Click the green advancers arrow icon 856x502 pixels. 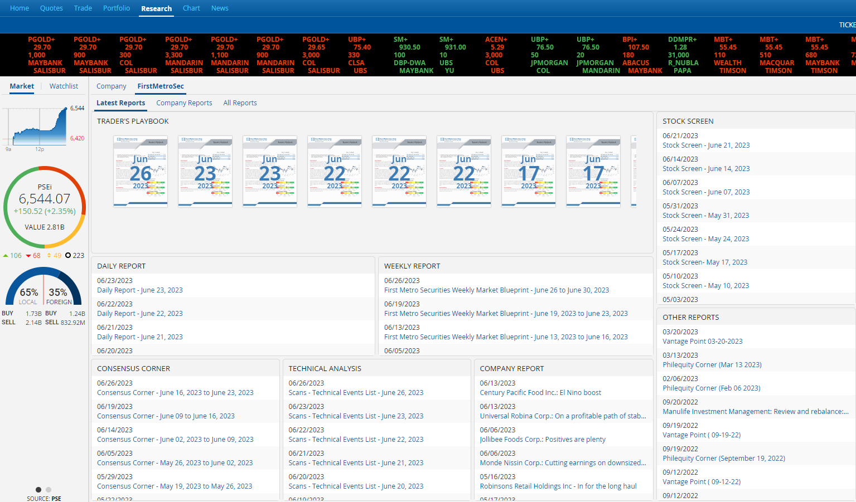pyautogui.click(x=6, y=256)
